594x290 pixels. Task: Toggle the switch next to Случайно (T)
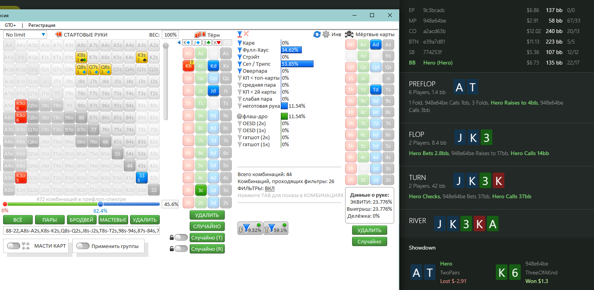(181, 238)
